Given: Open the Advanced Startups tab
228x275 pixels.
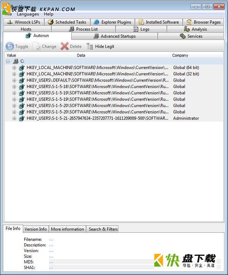Looking at the screenshot, I should 115,36.
